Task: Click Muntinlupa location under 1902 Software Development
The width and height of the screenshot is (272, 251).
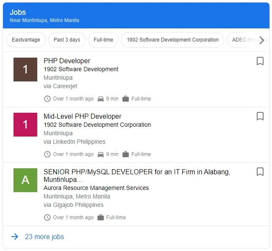Action: pyautogui.click(x=58, y=78)
